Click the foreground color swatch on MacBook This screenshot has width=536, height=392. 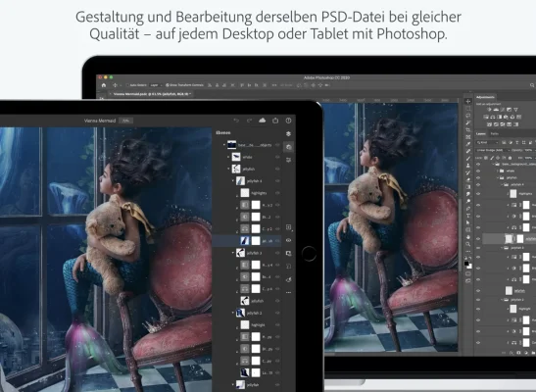(466, 264)
